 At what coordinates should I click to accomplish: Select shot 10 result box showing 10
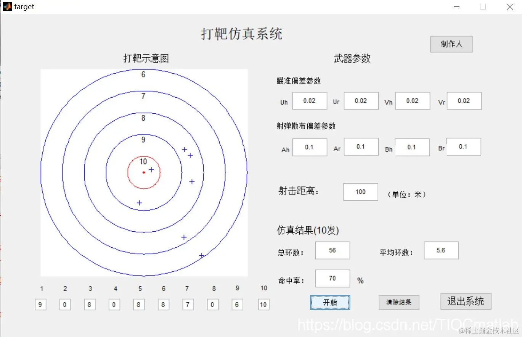(263, 304)
